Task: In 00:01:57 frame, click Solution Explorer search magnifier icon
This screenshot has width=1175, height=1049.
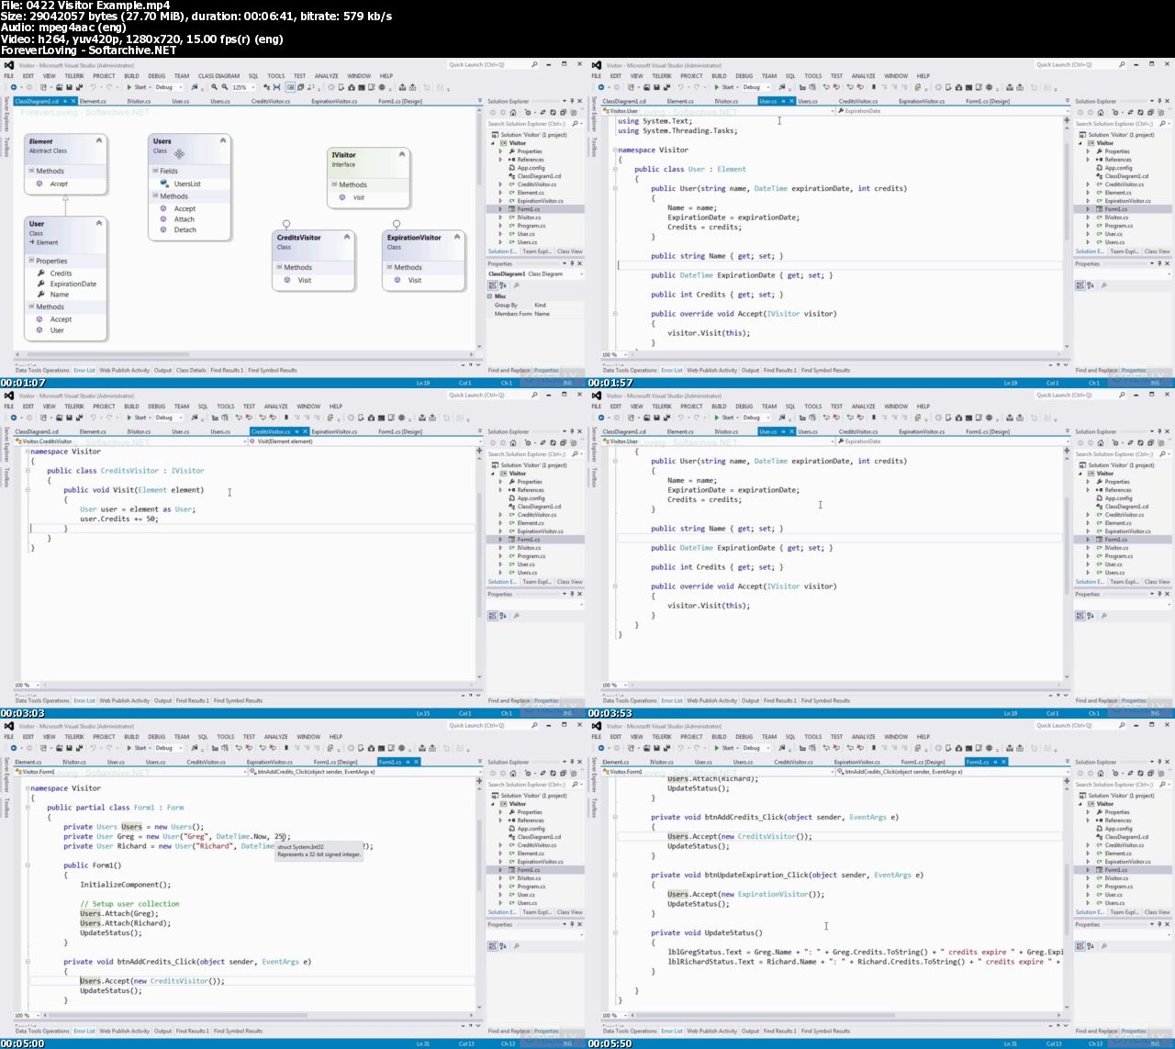Action: 1162,123
